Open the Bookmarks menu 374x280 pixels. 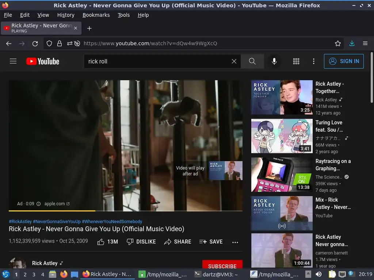96,15
